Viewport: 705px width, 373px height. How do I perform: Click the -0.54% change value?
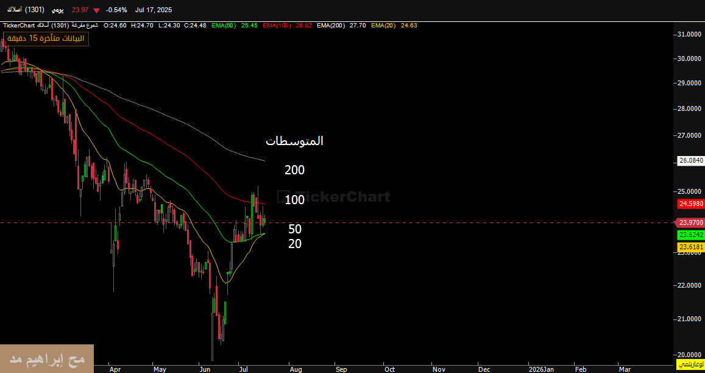coord(116,10)
